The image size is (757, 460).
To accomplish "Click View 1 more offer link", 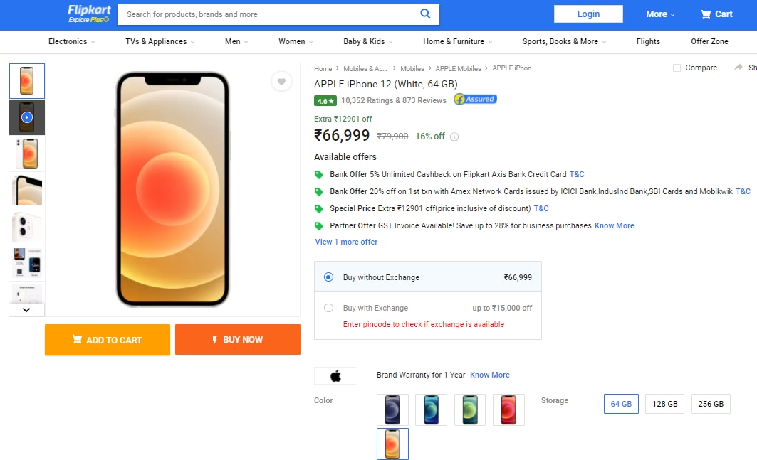I will pos(347,242).
